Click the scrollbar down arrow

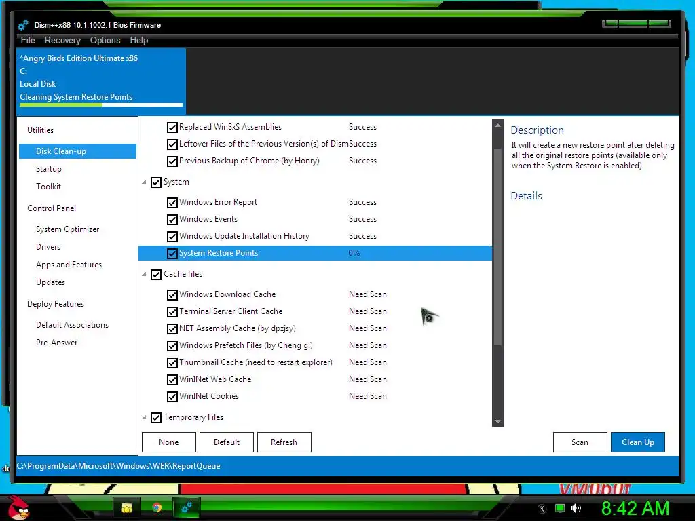tap(497, 421)
